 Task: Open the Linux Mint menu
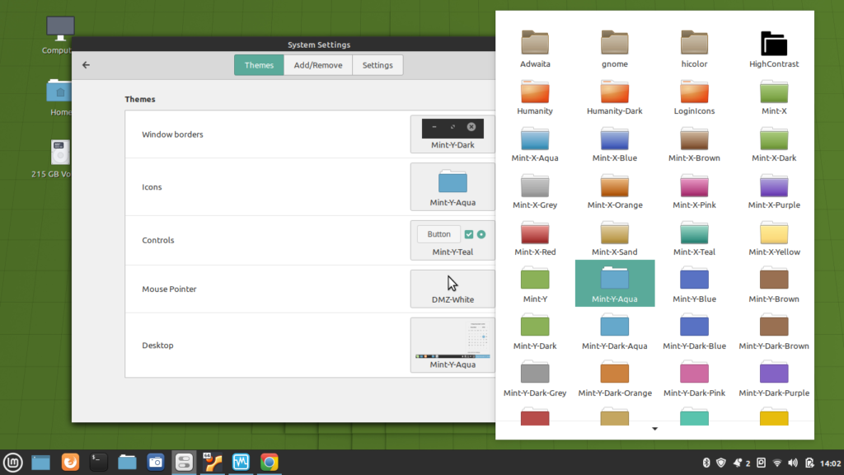point(12,463)
